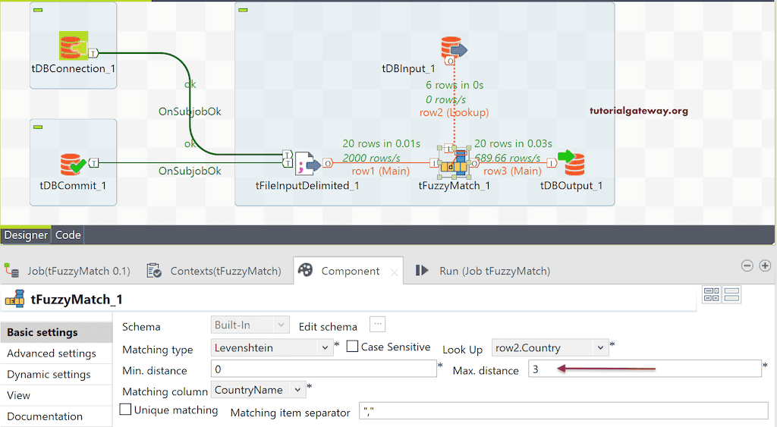Click the Run tab play icon
This screenshot has width=777, height=427.
click(422, 270)
